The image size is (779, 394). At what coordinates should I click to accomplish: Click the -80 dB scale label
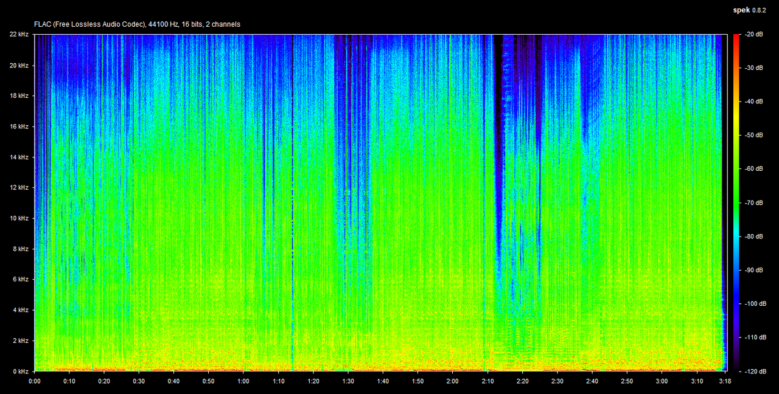pyautogui.click(x=753, y=237)
